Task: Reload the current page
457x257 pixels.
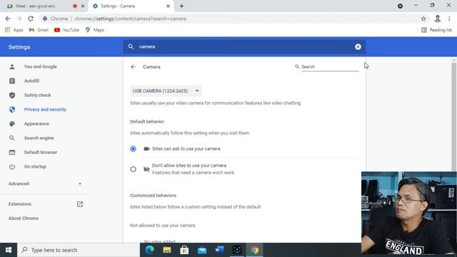Action: pyautogui.click(x=31, y=19)
